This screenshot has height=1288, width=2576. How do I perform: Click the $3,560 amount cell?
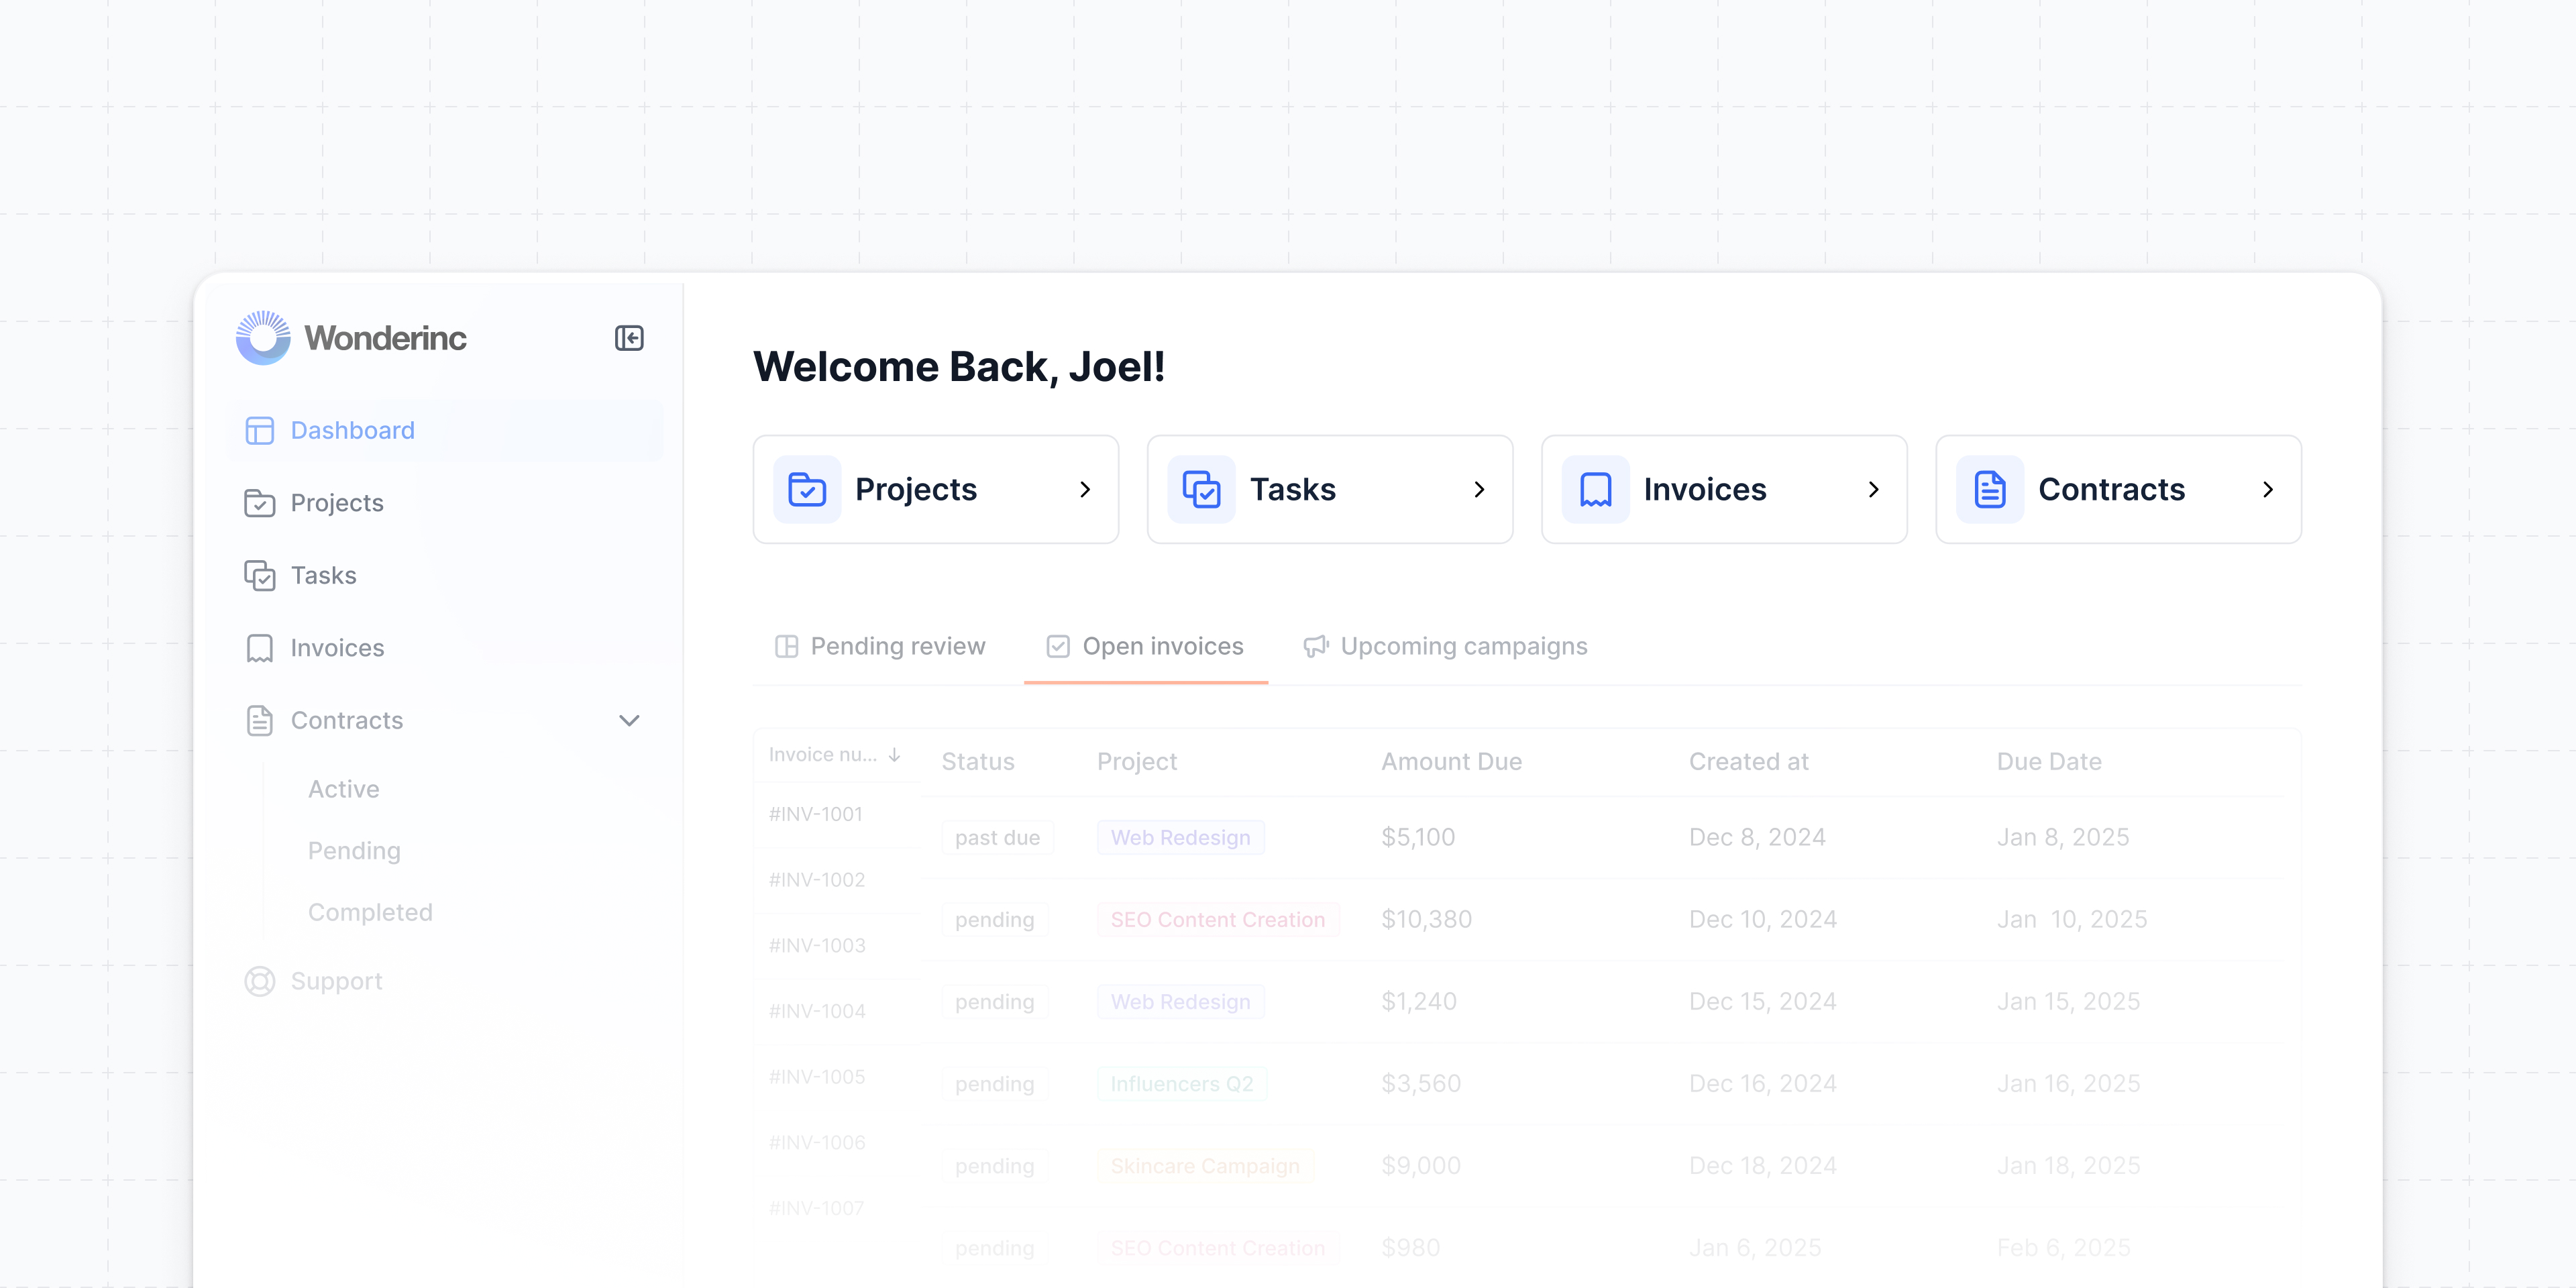pos(1421,1084)
